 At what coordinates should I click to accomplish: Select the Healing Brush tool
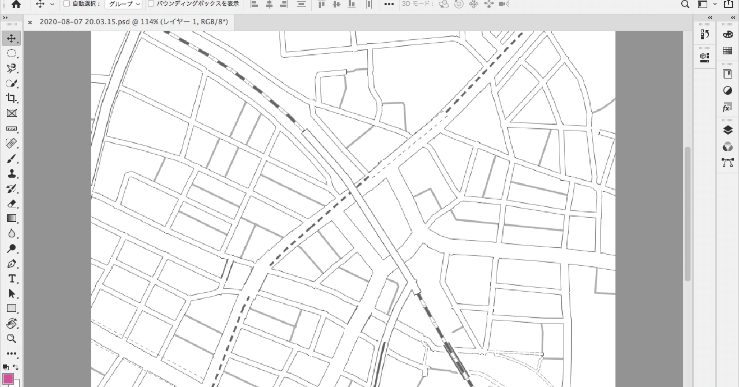tap(11, 143)
